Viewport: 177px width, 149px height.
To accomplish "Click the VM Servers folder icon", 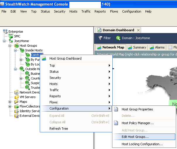I will [16, 97].
